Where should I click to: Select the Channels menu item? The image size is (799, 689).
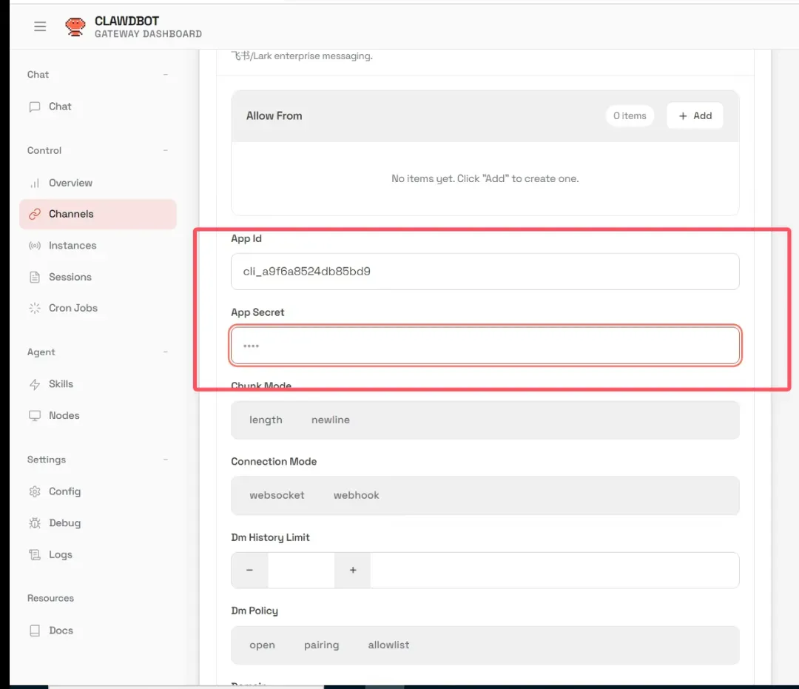(71, 214)
